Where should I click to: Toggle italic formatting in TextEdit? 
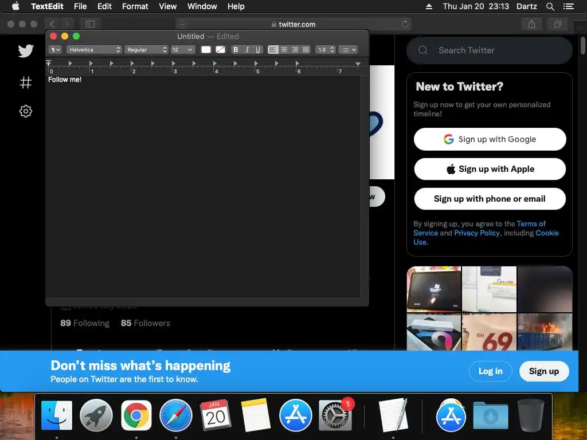[246, 50]
